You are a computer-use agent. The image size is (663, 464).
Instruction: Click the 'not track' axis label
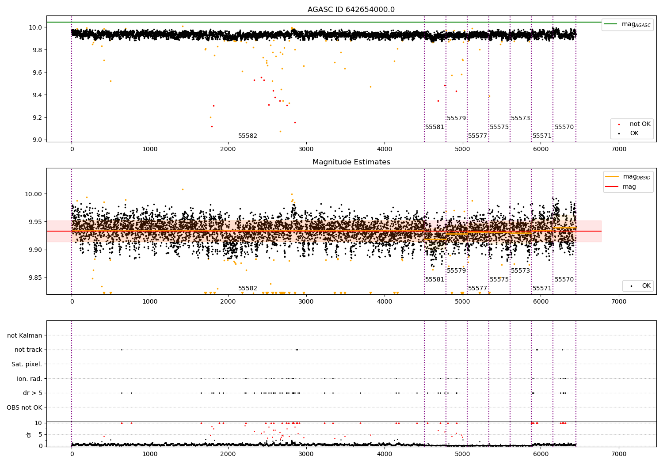pos(28,350)
